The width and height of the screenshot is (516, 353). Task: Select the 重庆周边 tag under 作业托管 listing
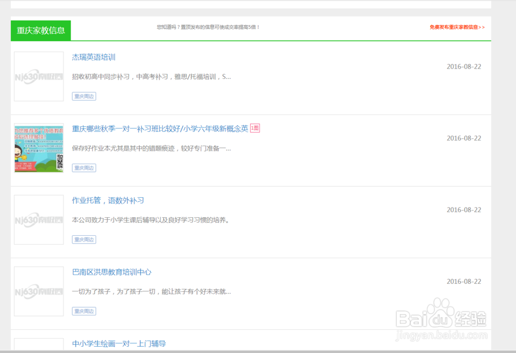(x=84, y=239)
